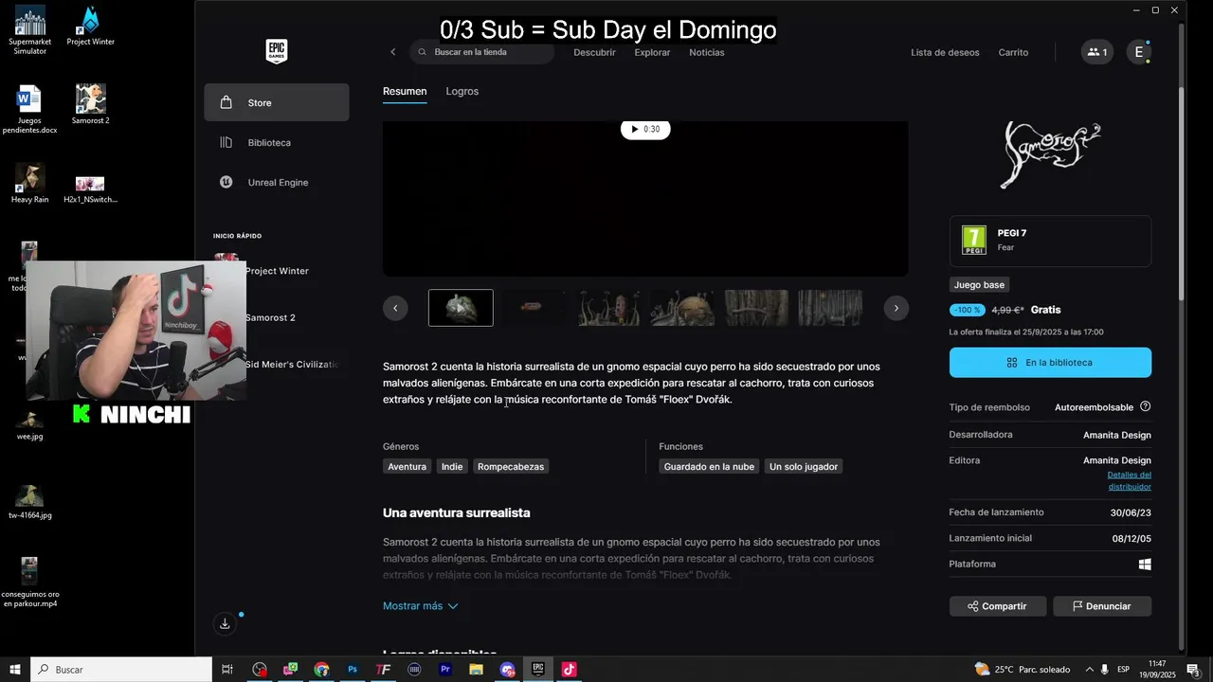
Task: Open Supermarket Simulator desktop shortcut
Action: (x=29, y=31)
